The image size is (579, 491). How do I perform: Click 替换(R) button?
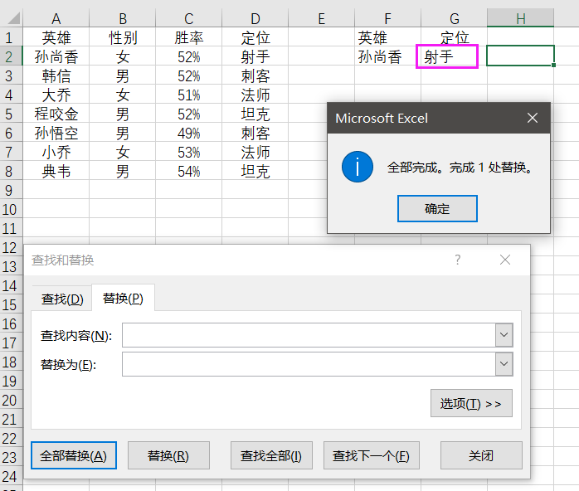coord(168,455)
